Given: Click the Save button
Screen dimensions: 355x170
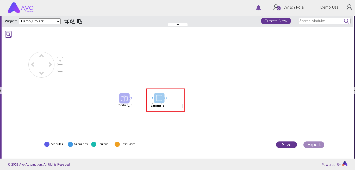Looking at the screenshot, I should (x=287, y=145).
